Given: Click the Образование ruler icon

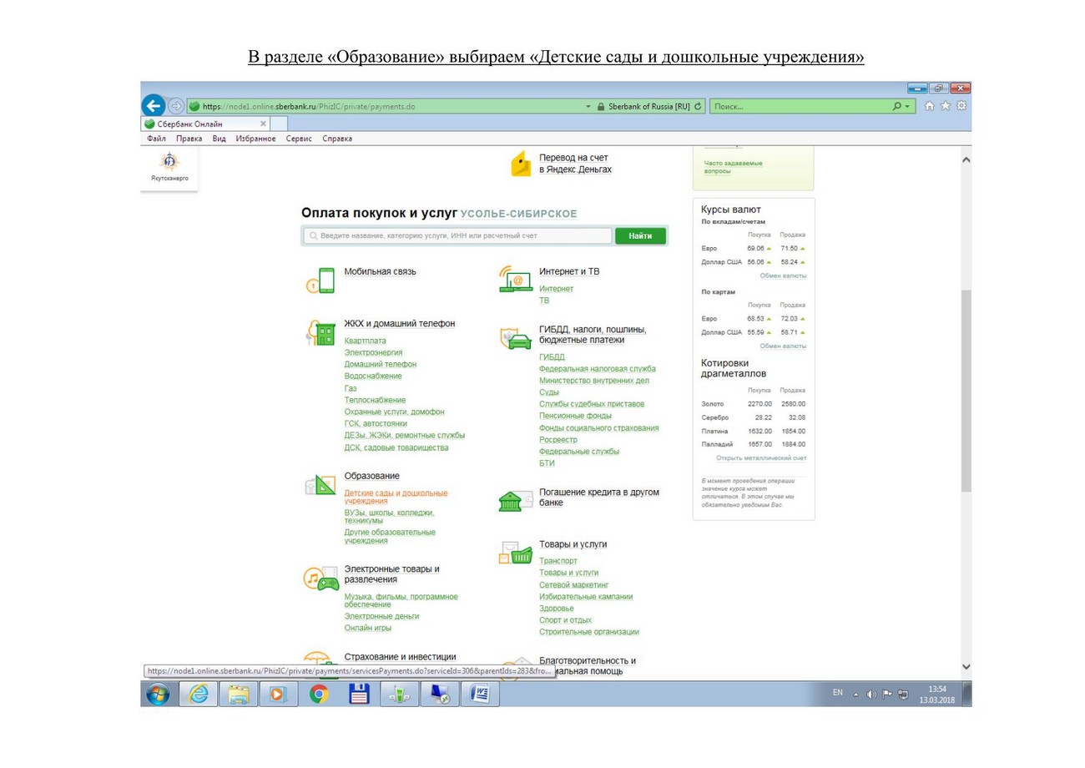Looking at the screenshot, I should (320, 485).
